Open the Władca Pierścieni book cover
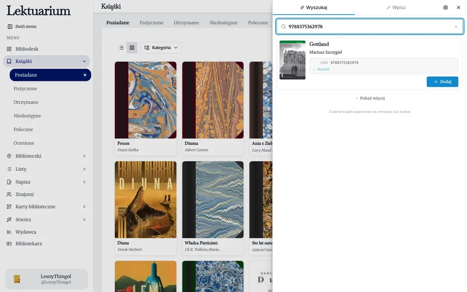467x292 pixels. tap(213, 200)
